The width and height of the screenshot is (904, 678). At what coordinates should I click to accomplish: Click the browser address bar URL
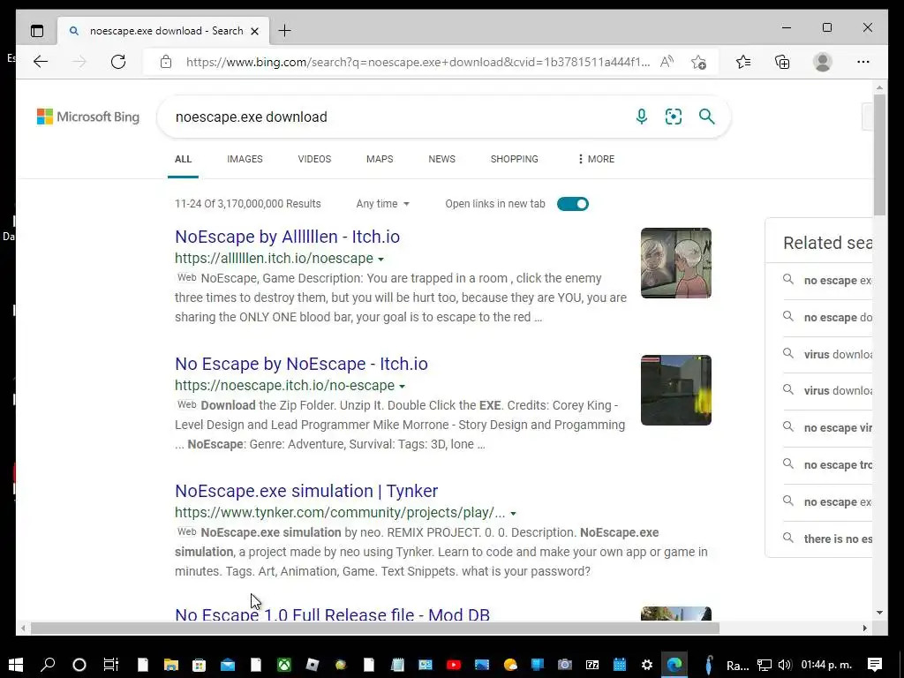pos(418,62)
